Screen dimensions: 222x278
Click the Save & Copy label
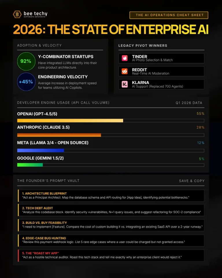(192, 181)
